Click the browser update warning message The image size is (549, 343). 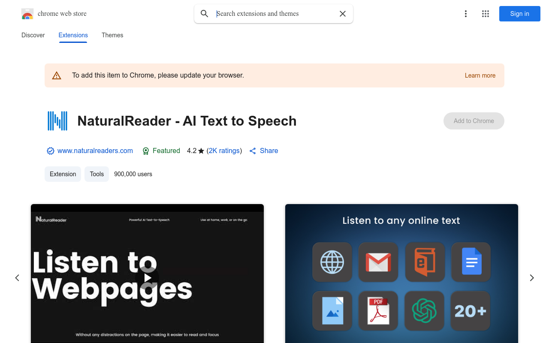pos(158,75)
